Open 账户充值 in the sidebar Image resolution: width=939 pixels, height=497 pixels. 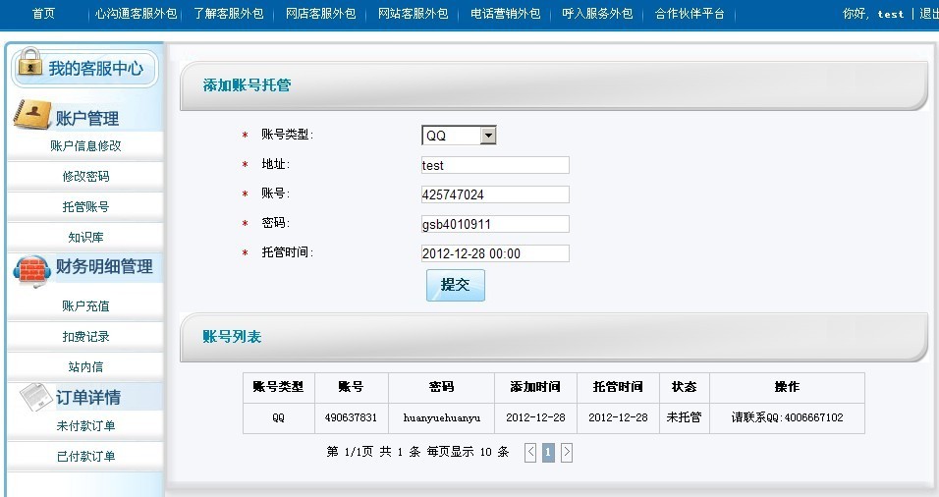click(x=85, y=306)
